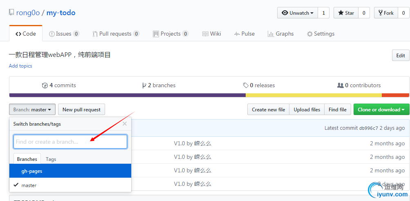The image size is (410, 201).
Task: Click the Issues count badge 0
Action: click(76, 34)
